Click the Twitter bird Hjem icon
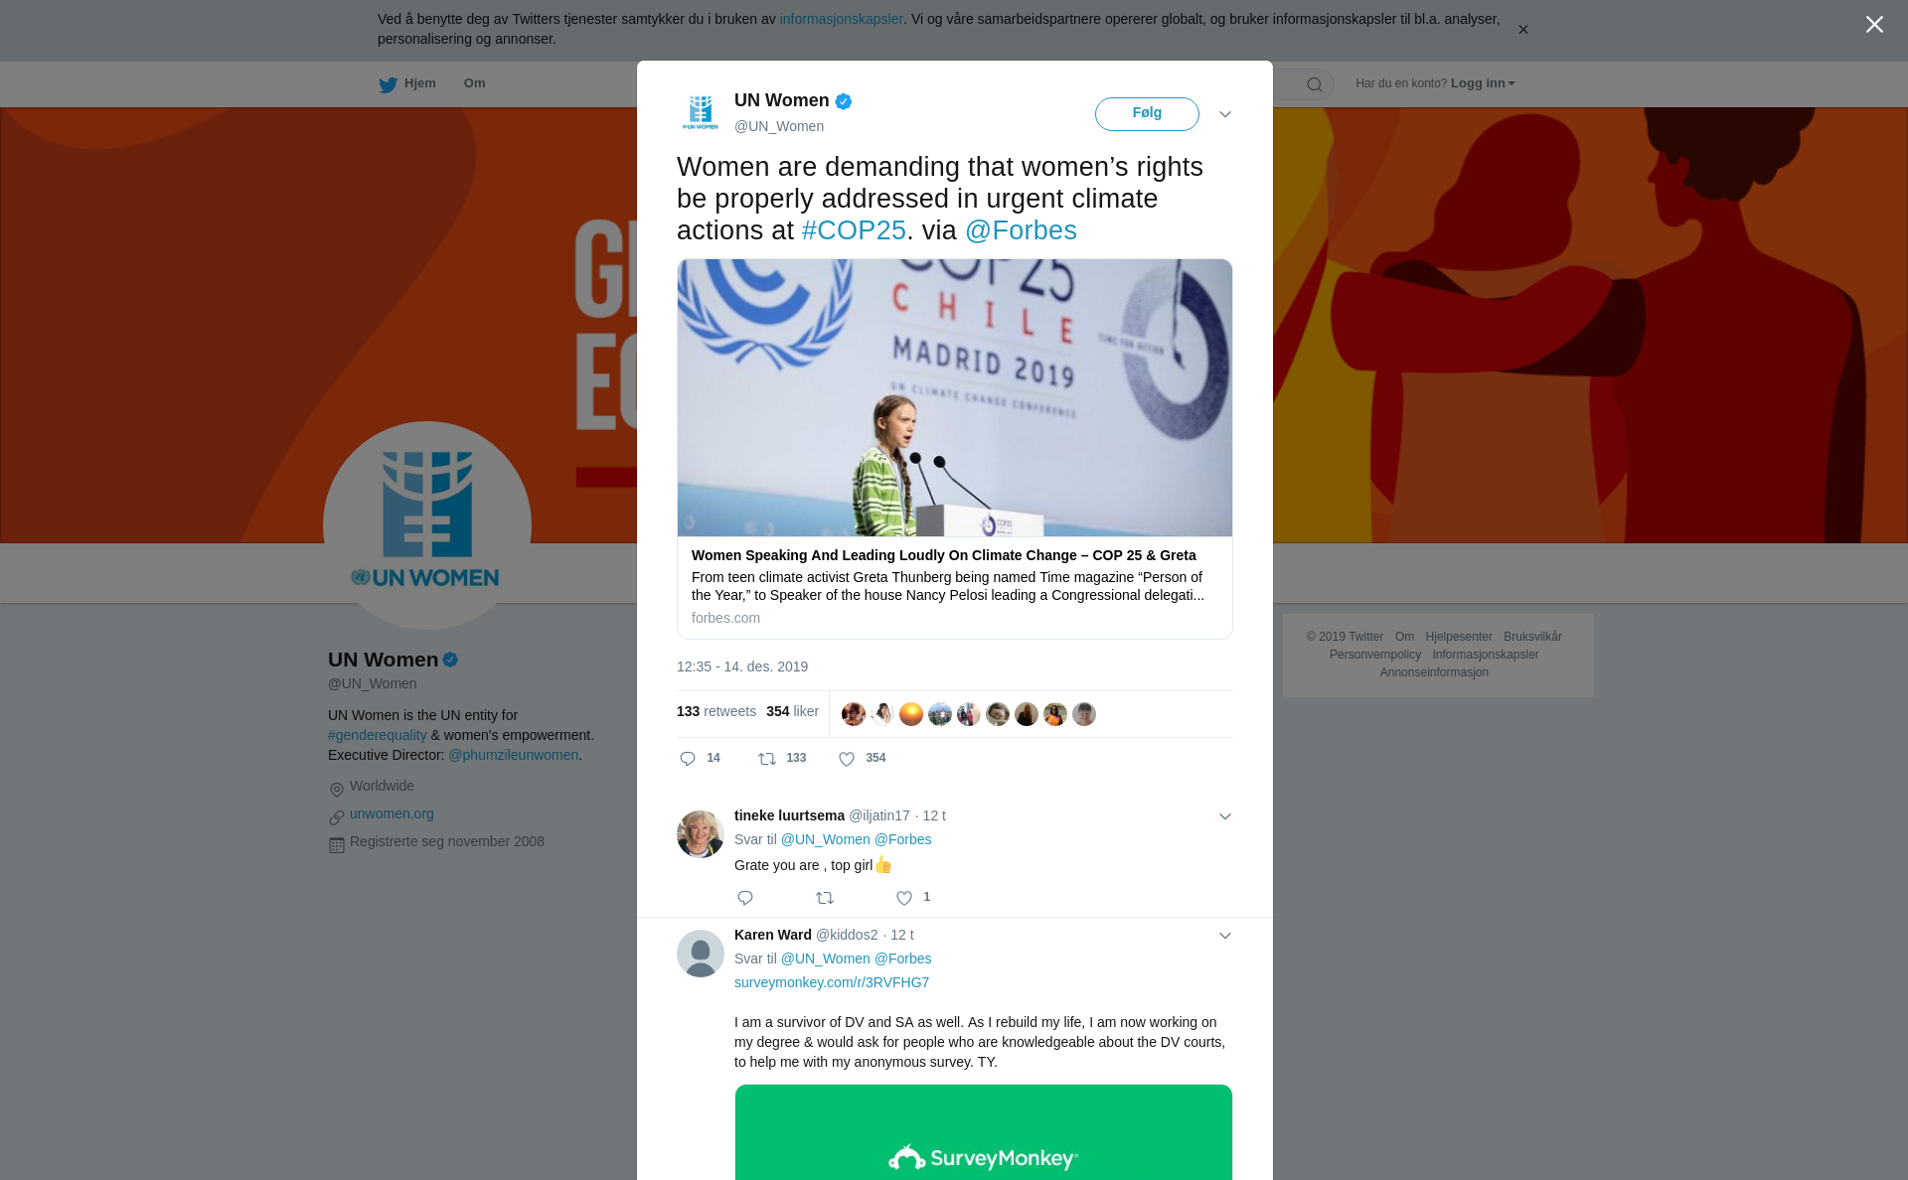The image size is (1908, 1180). pos(388,84)
